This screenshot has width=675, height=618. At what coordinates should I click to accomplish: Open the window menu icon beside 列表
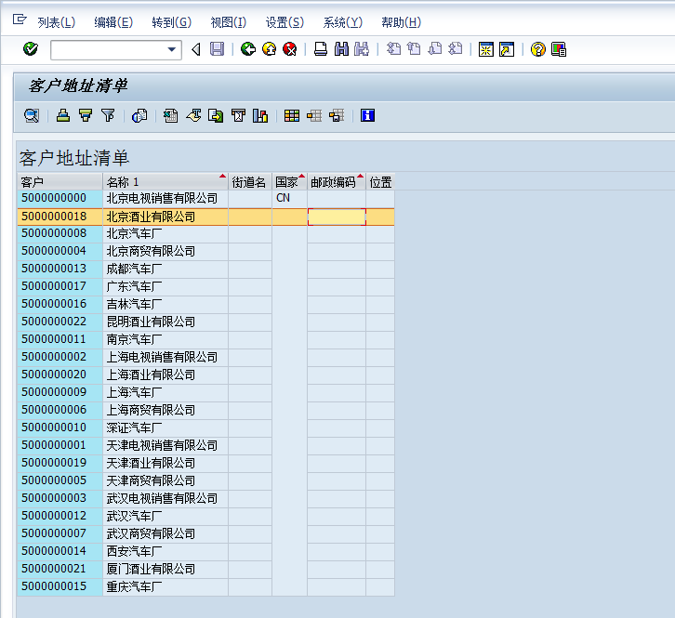tap(20, 20)
